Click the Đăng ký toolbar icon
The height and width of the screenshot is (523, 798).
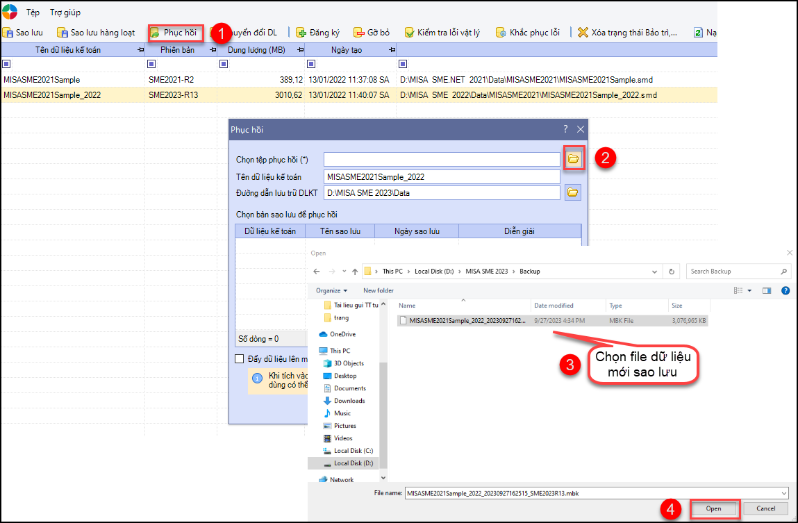[301, 33]
